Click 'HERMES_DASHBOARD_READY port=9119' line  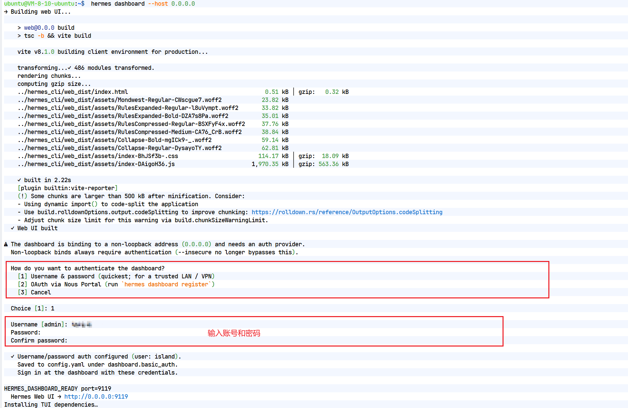click(58, 389)
